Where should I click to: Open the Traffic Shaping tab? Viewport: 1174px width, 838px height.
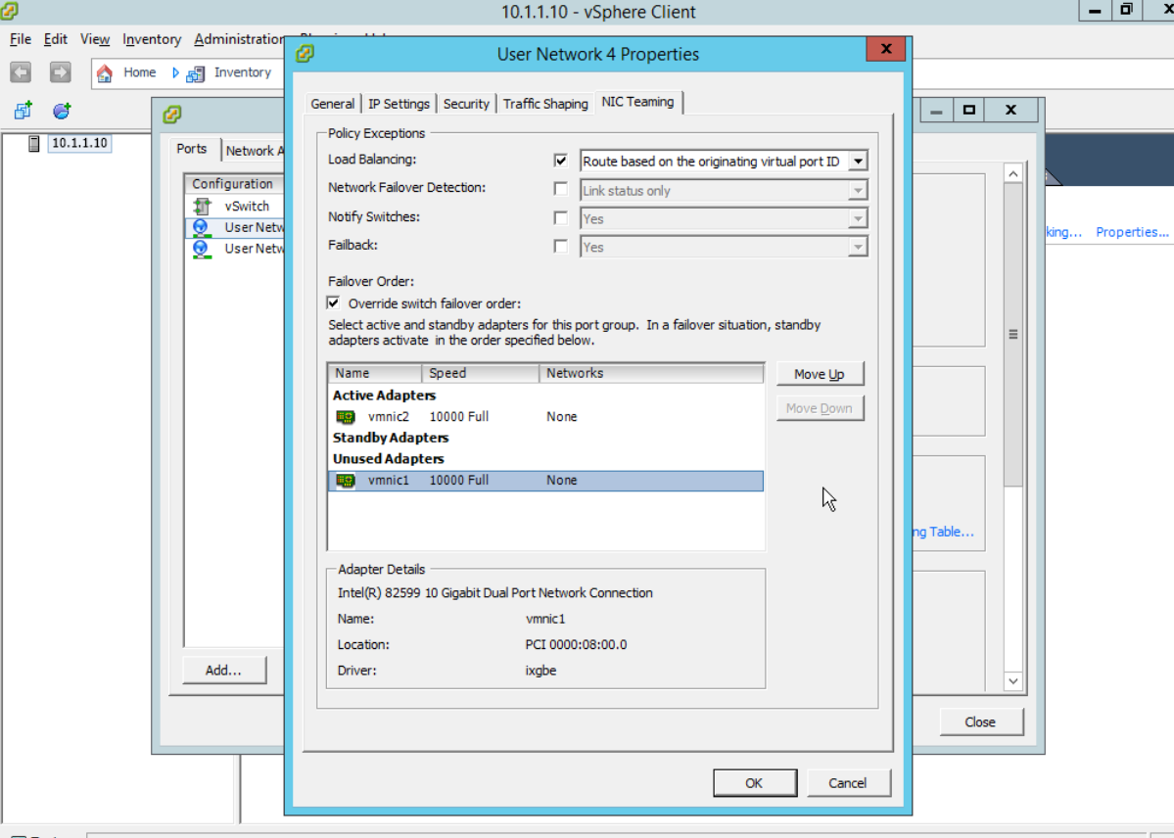point(545,104)
